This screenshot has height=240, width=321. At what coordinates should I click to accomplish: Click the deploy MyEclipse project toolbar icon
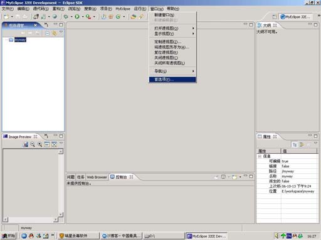tap(36, 16)
